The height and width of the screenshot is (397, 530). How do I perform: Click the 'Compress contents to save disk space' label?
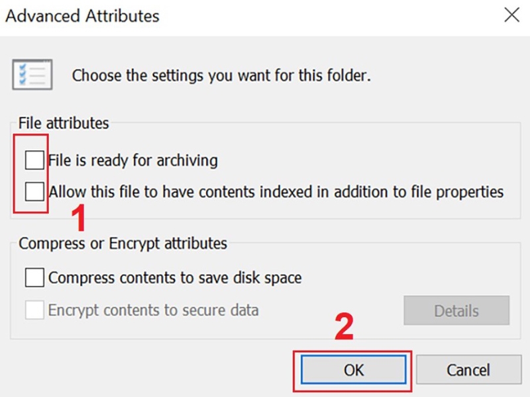[175, 277]
